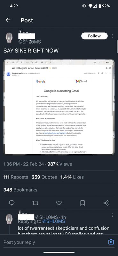The height and width of the screenshot is (256, 118).
Task: Tap the camera icon in reply bar
Action: (111, 242)
